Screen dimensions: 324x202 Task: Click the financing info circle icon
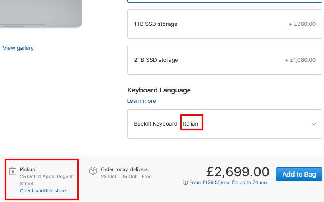[x=185, y=182]
